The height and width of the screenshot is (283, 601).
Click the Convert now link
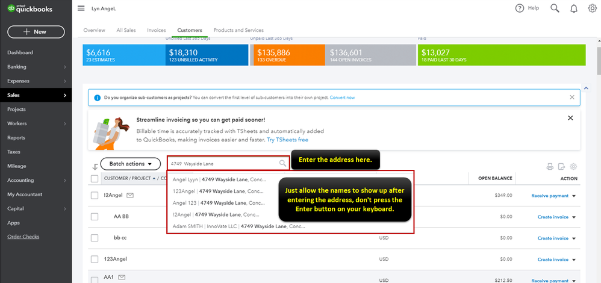coord(342,98)
